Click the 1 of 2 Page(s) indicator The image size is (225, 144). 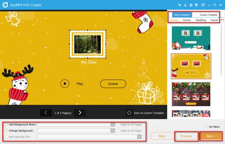[63, 113]
